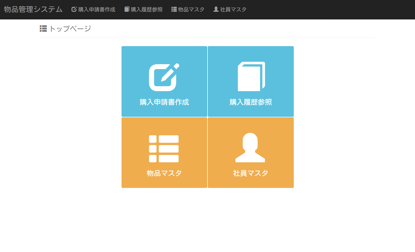Click the トップページ heading text
This screenshot has width=415, height=252.
[70, 29]
